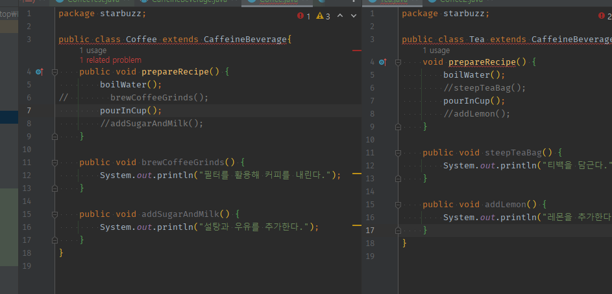Jump to yellow warning mark near brewCoffeeGrinds println
Viewport: 612px width, 294px height.
pyautogui.click(x=357, y=174)
